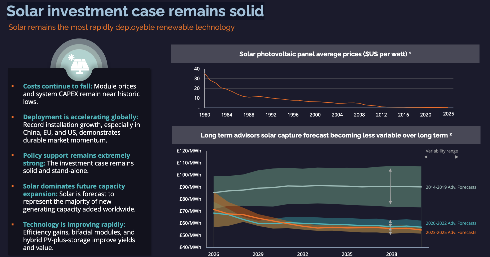The width and height of the screenshot is (490, 257).
Task: Click the horizontal Variability range arrow
Action: coord(441,157)
